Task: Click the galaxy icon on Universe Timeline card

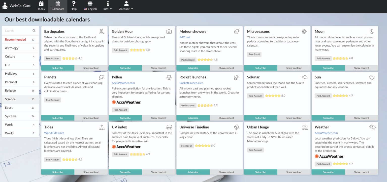Action: pos(237,127)
